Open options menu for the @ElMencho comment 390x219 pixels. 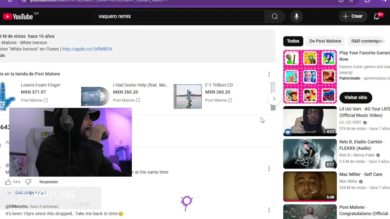click(x=269, y=210)
